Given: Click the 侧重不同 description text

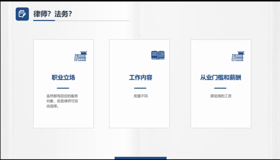Looking at the screenshot, I should pyautogui.click(x=141, y=96).
